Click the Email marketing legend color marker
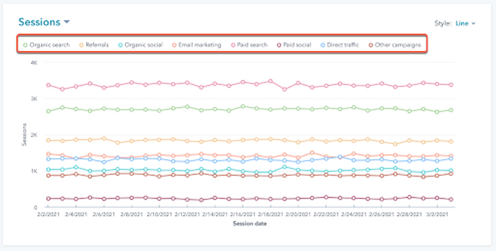Screen dimensions: 496x251 pos(175,45)
